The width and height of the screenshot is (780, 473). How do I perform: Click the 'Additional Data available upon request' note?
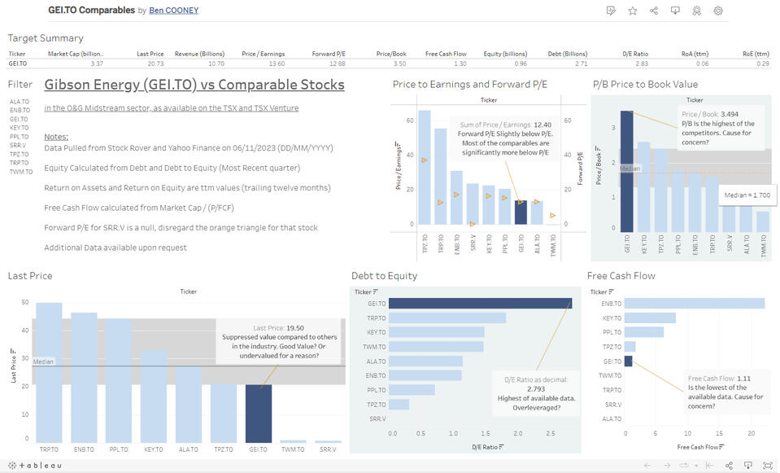[115, 247]
